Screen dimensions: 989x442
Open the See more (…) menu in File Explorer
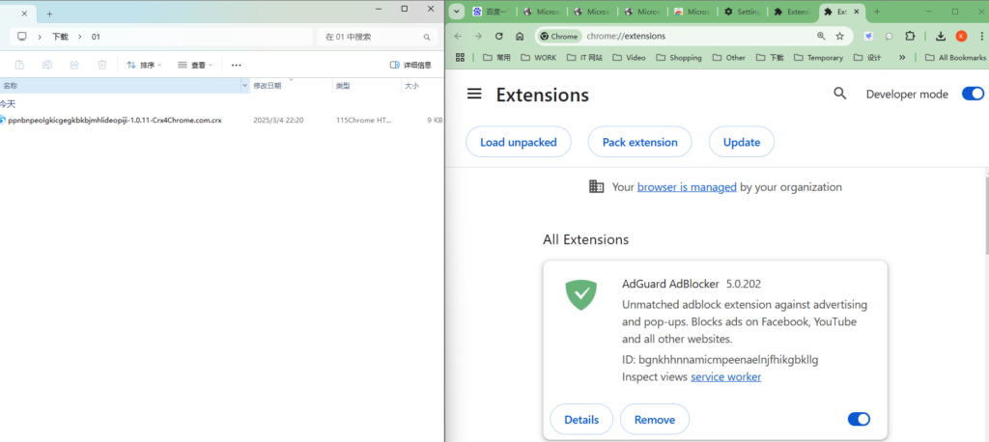(x=236, y=65)
